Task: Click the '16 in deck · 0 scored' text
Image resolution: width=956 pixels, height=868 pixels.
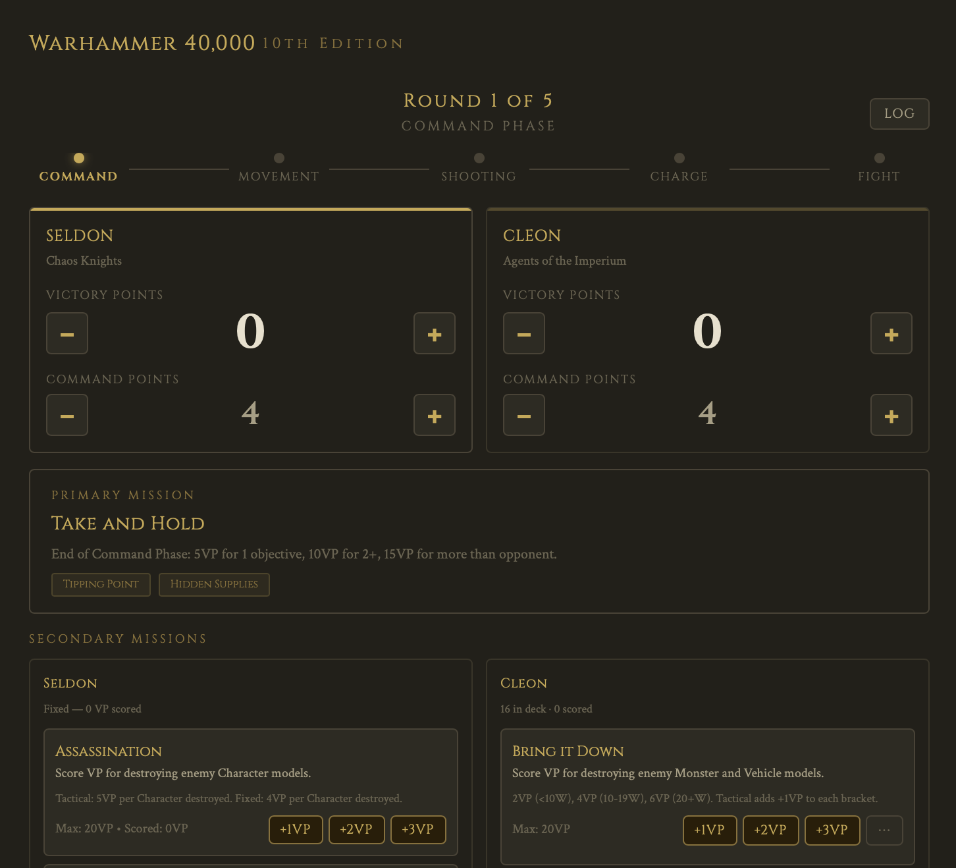Action: point(546,709)
